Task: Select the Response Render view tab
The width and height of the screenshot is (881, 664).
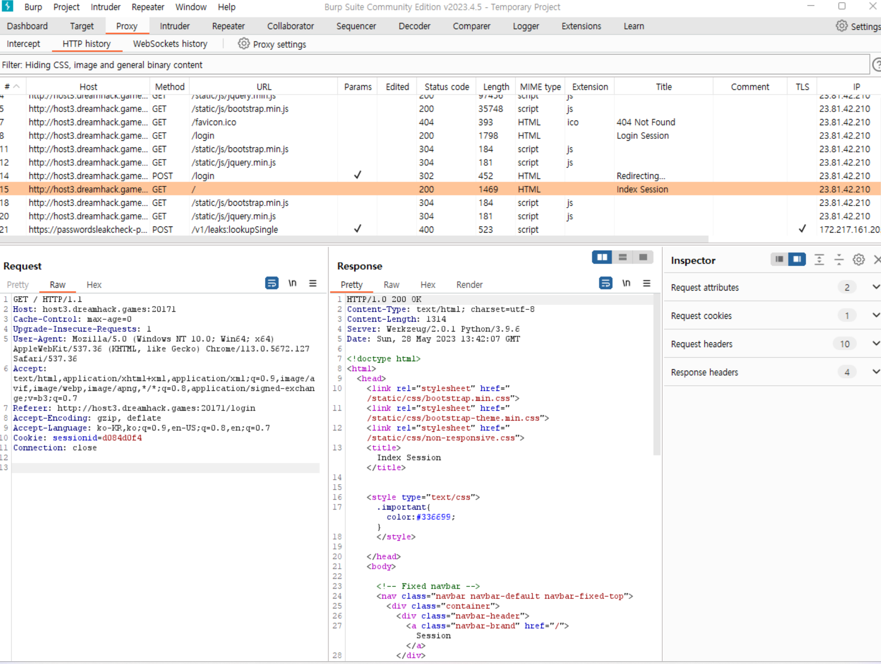Action: pyautogui.click(x=469, y=284)
